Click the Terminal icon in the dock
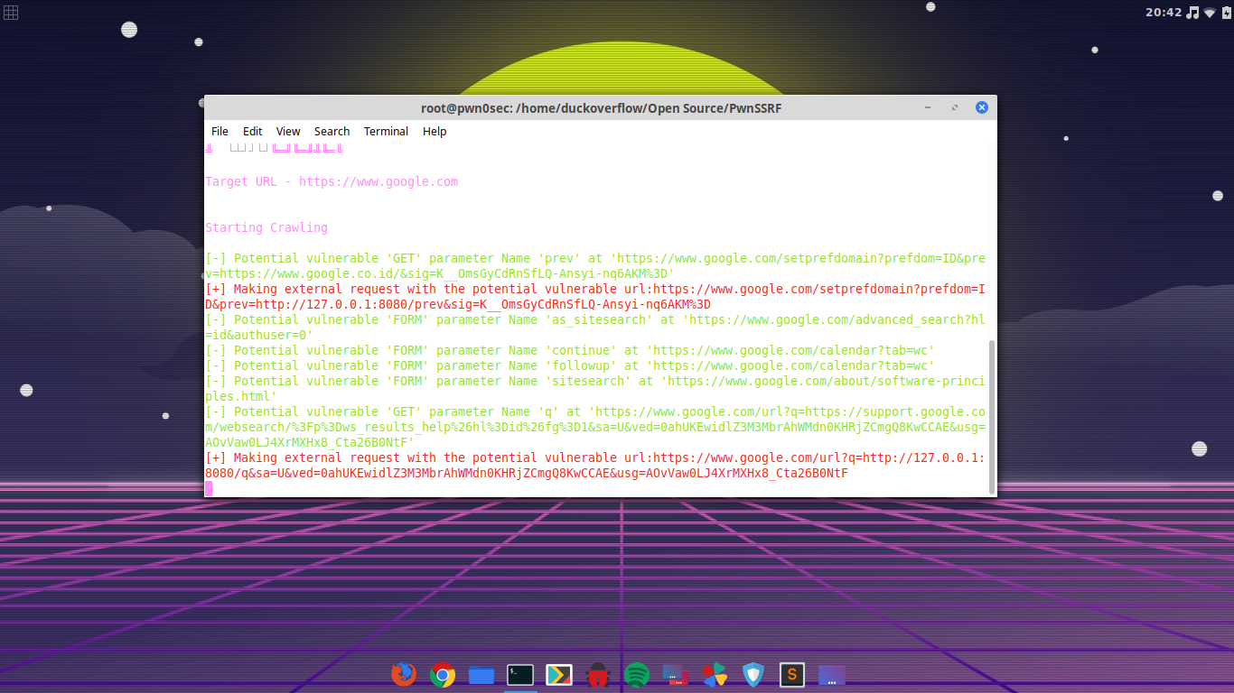The image size is (1234, 693). pyautogui.click(x=520, y=674)
